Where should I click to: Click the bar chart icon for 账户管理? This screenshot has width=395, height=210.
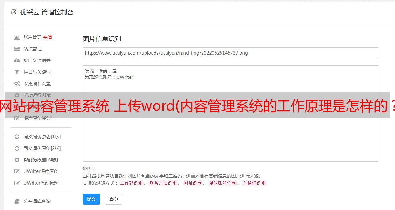(17, 37)
